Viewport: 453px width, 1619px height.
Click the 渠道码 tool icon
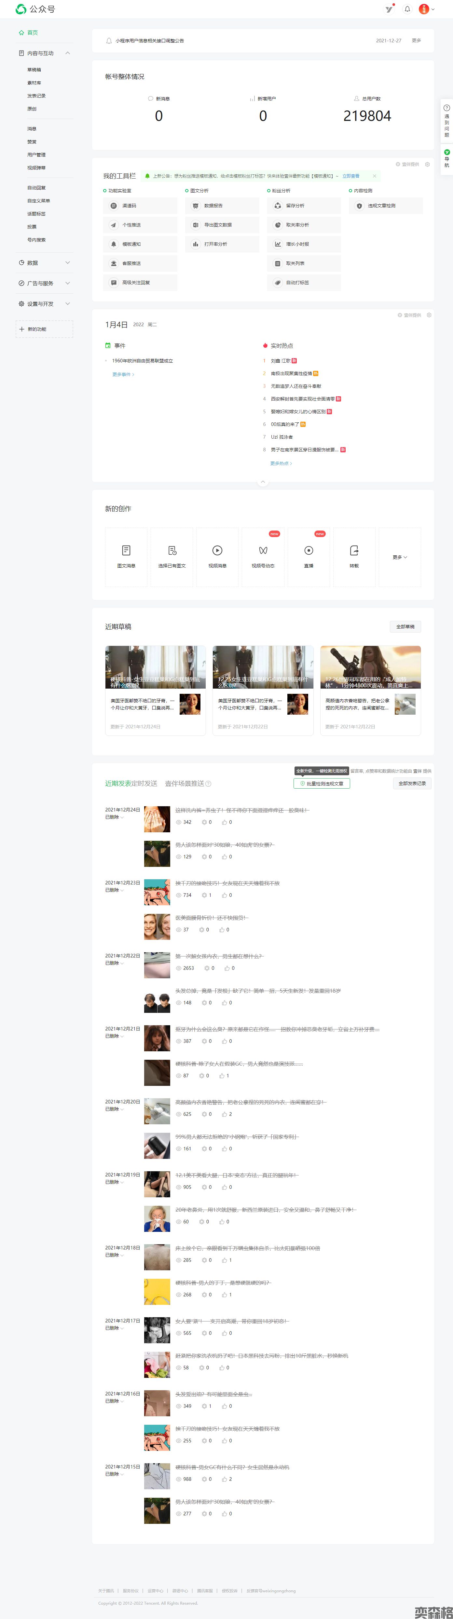114,206
